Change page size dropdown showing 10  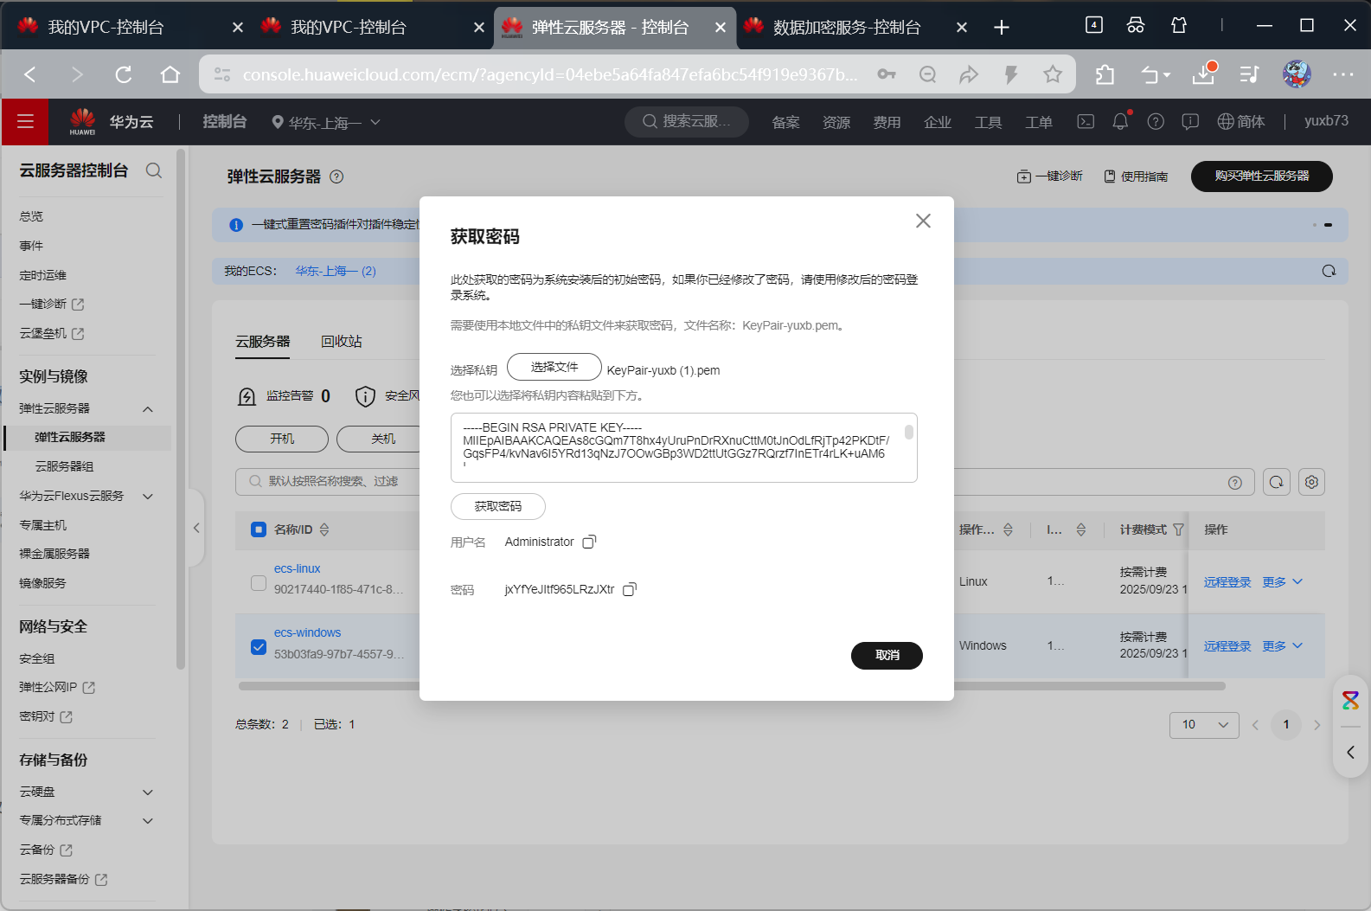[x=1204, y=725]
